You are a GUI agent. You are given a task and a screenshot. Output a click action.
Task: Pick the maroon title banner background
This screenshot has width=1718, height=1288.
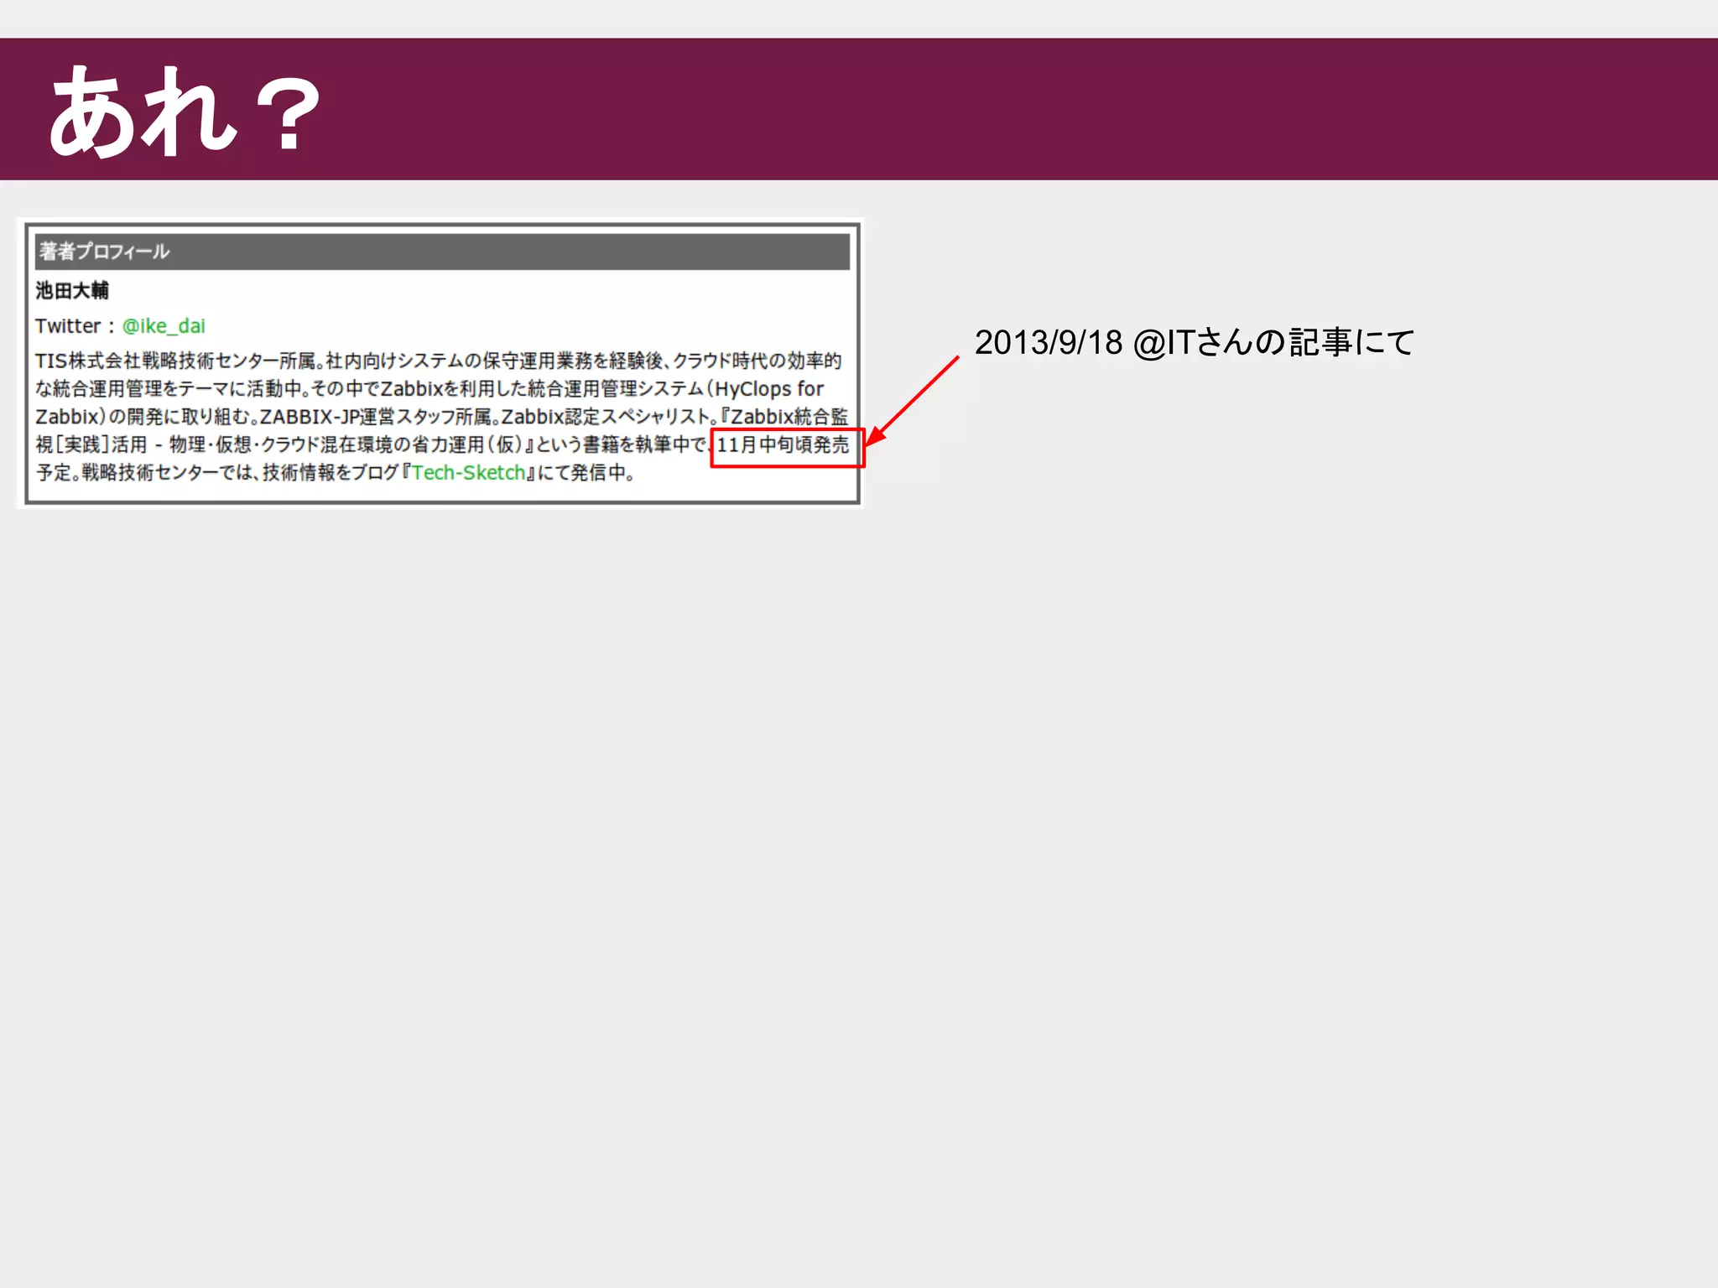[x=1007, y=109]
